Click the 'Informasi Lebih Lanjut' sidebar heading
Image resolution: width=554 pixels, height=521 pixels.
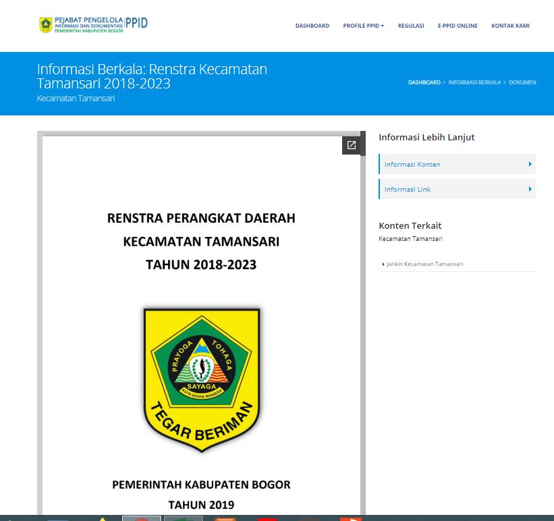point(426,138)
